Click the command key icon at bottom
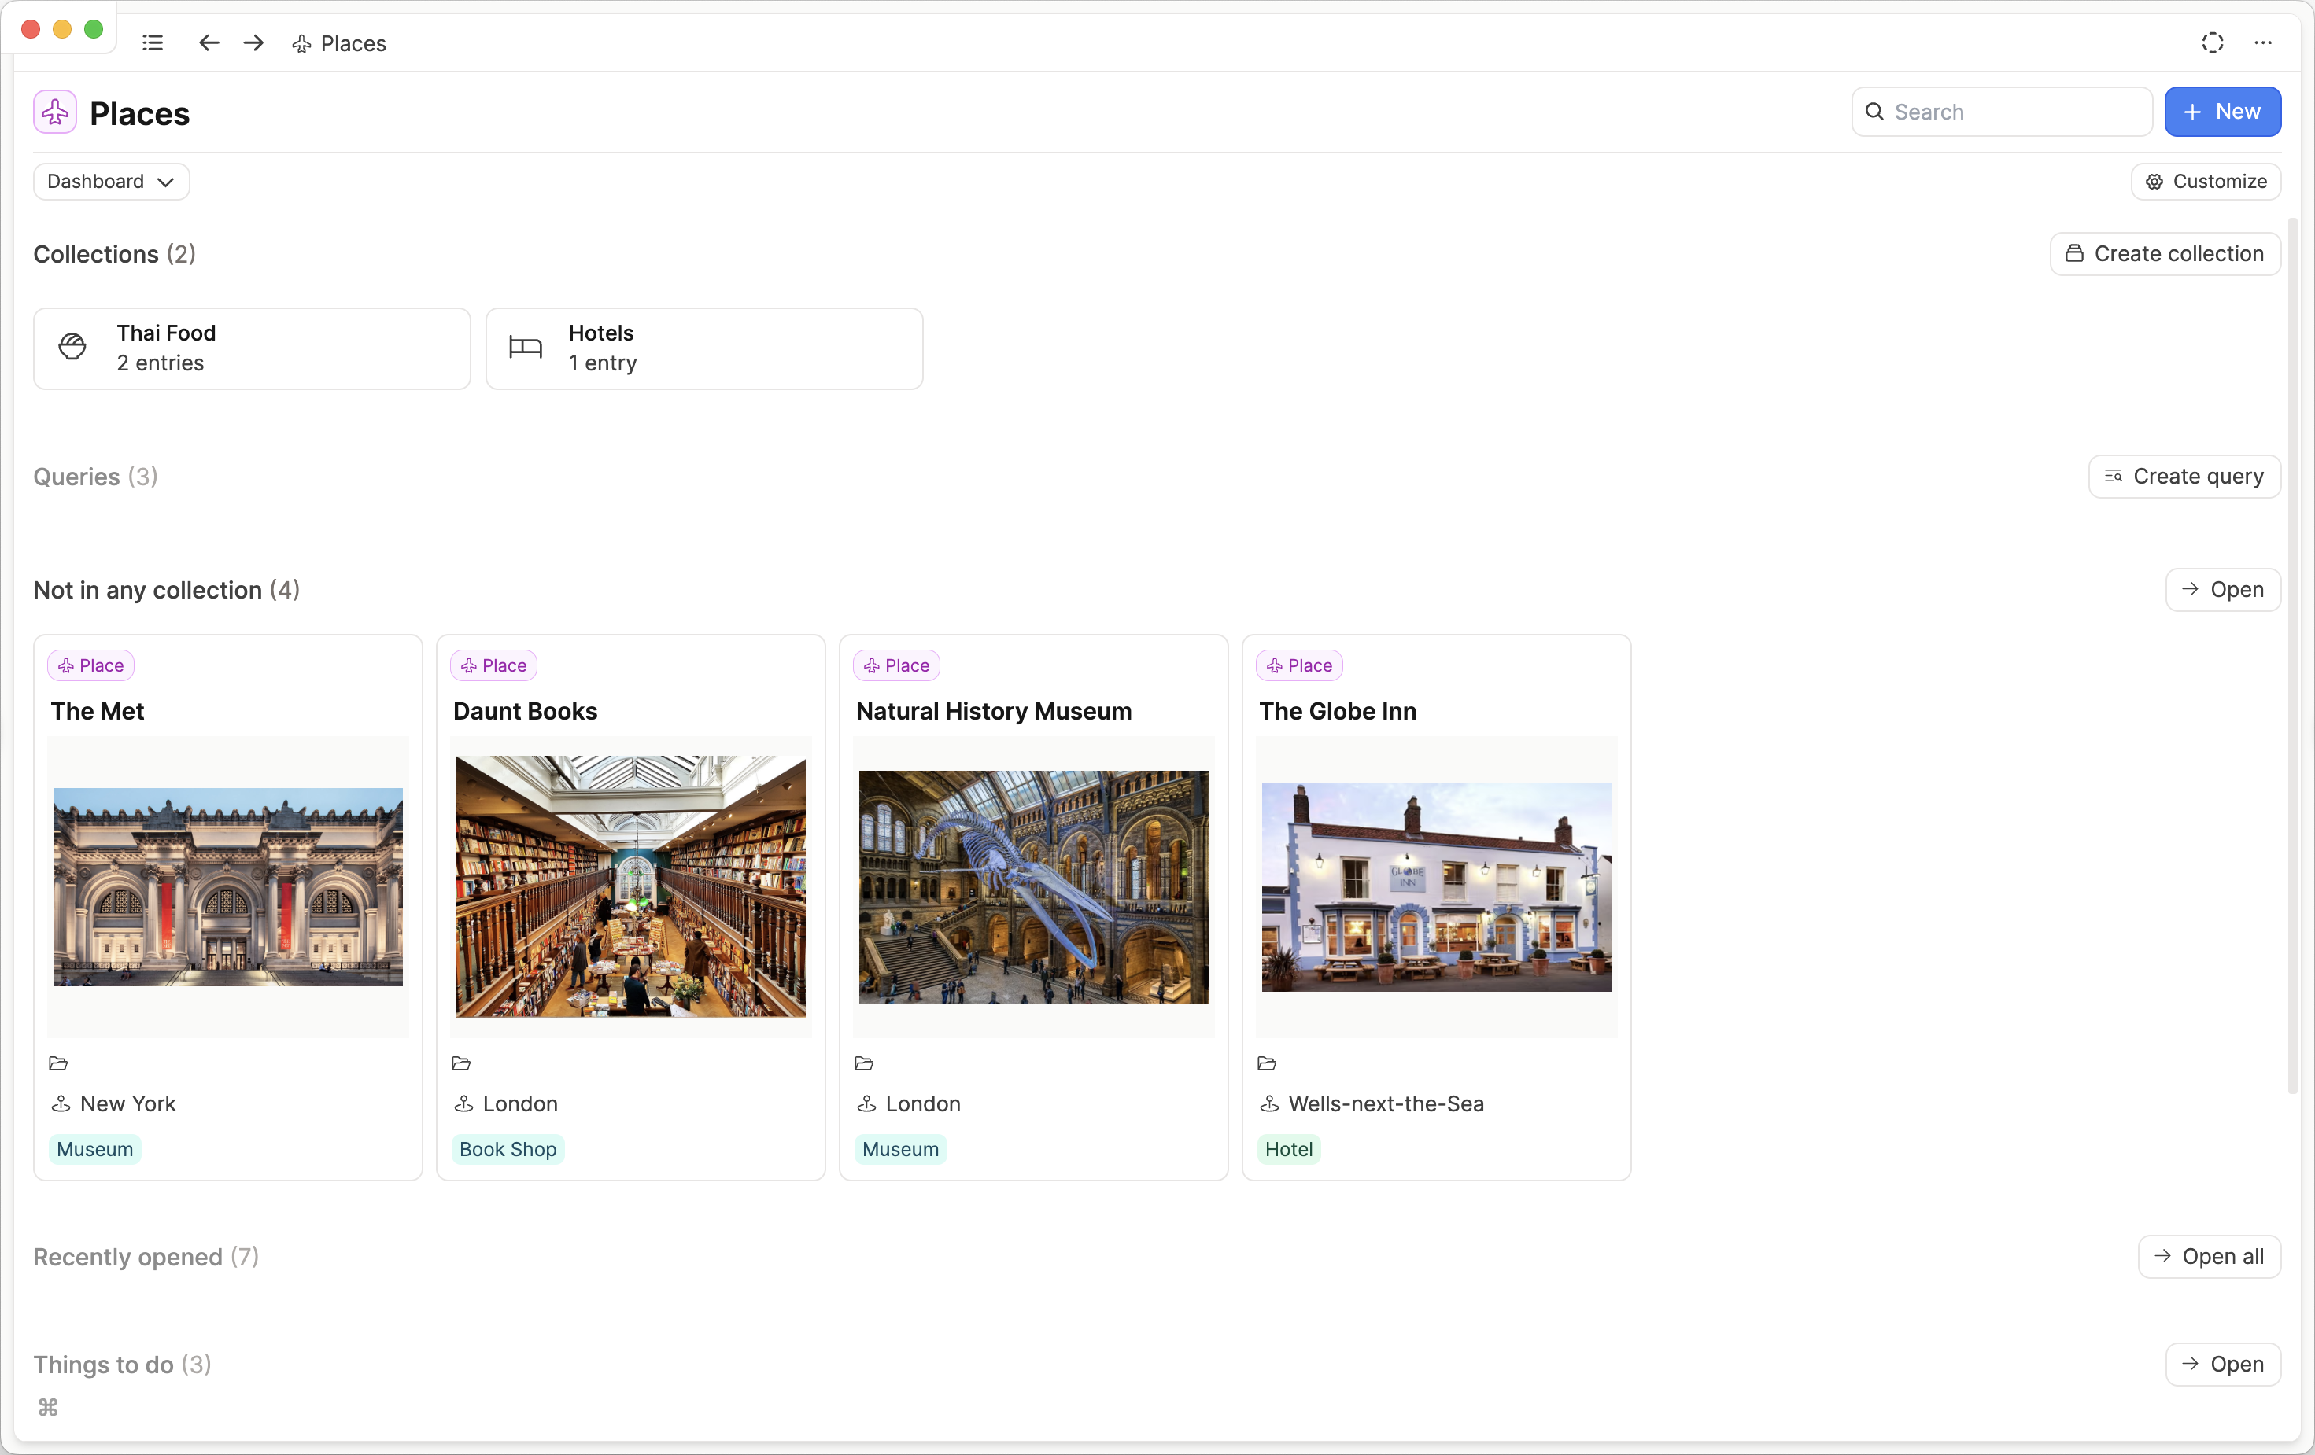 point(48,1408)
